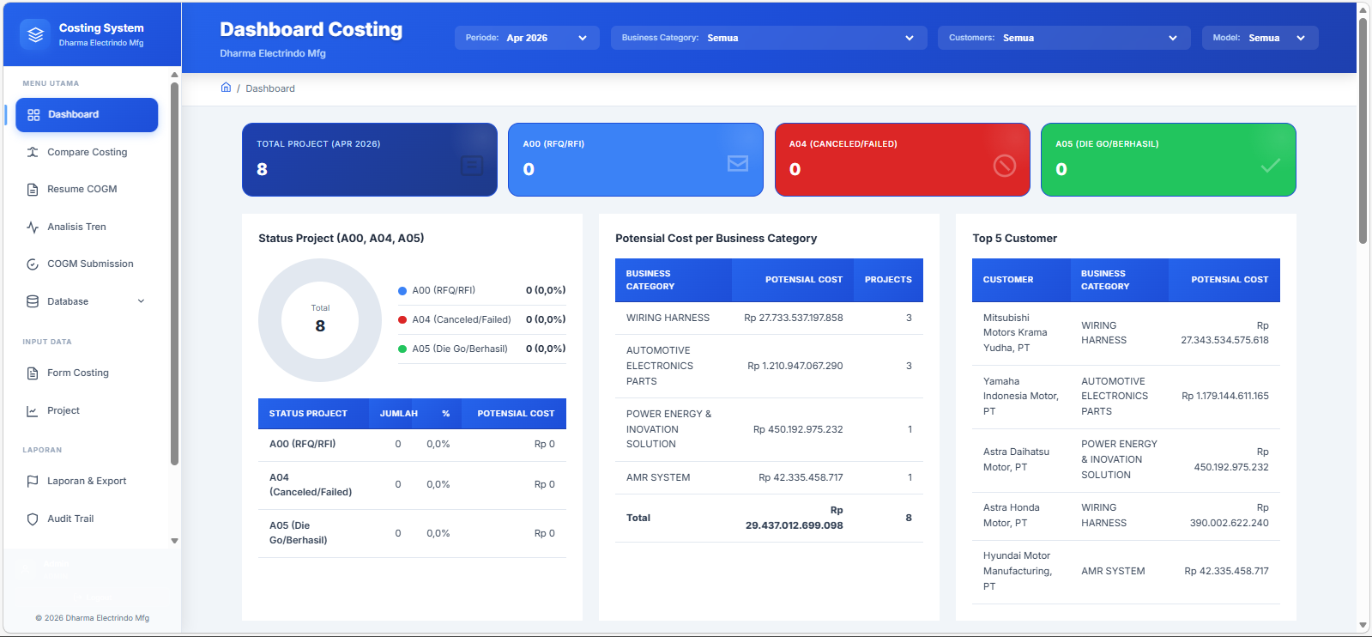Click the Dashboard breadcrumb link
Screen dimensions: 1372x637
270,88
